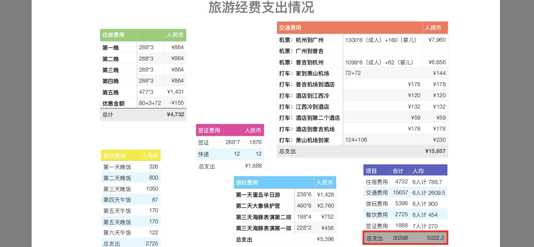The width and height of the screenshot is (534, 247).
Task: Select the 快递 row label
Action: point(204,154)
